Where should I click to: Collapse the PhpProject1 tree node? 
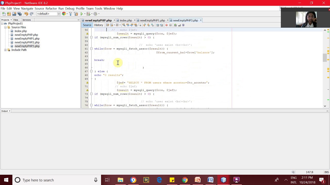2,24
